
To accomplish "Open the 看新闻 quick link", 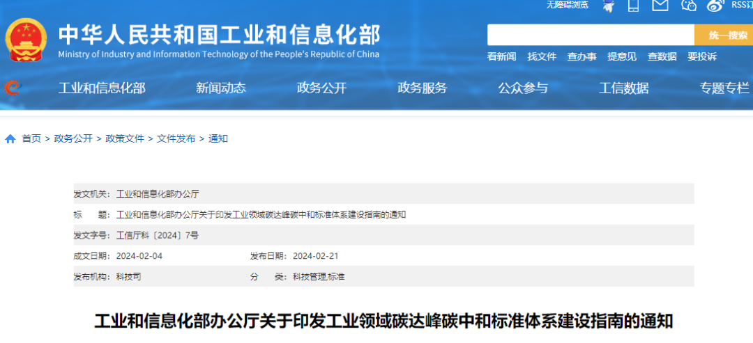I will (501, 56).
